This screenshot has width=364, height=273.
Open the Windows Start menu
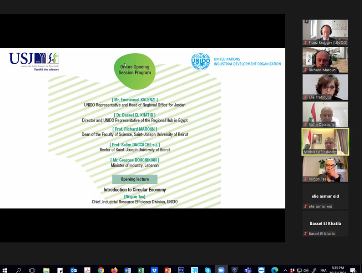coord(5,270)
